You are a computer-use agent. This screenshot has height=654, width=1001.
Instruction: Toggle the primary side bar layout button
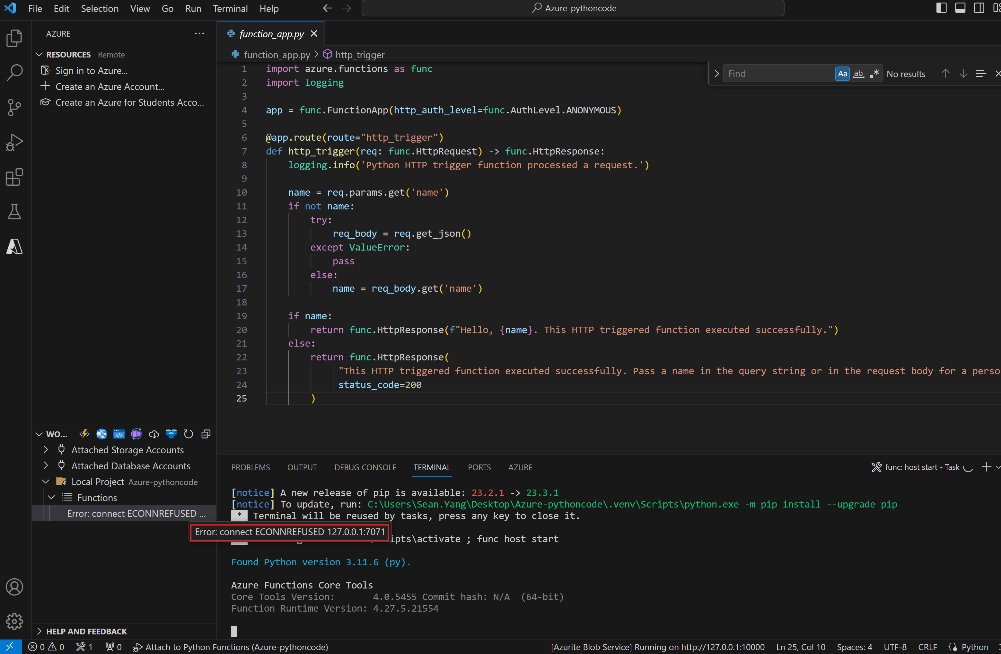[941, 8]
